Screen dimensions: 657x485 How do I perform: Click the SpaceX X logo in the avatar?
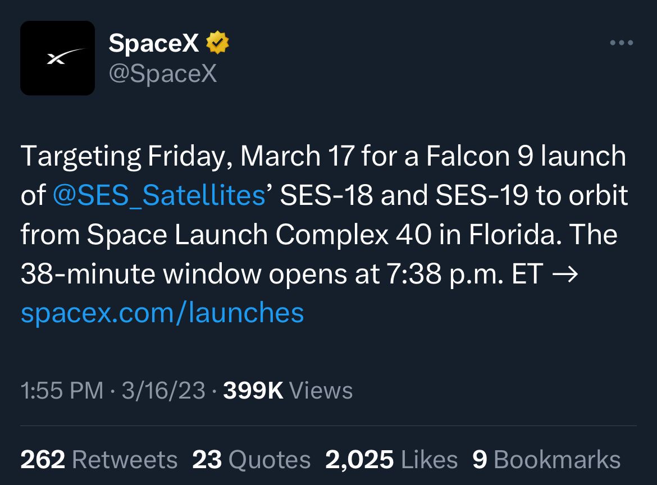(66, 57)
